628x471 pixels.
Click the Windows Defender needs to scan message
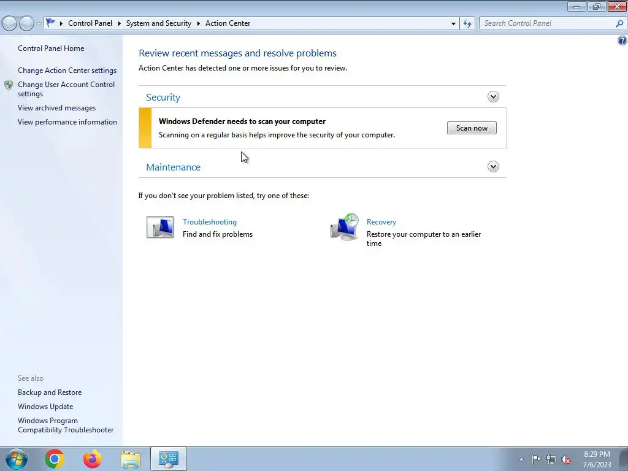(242, 121)
